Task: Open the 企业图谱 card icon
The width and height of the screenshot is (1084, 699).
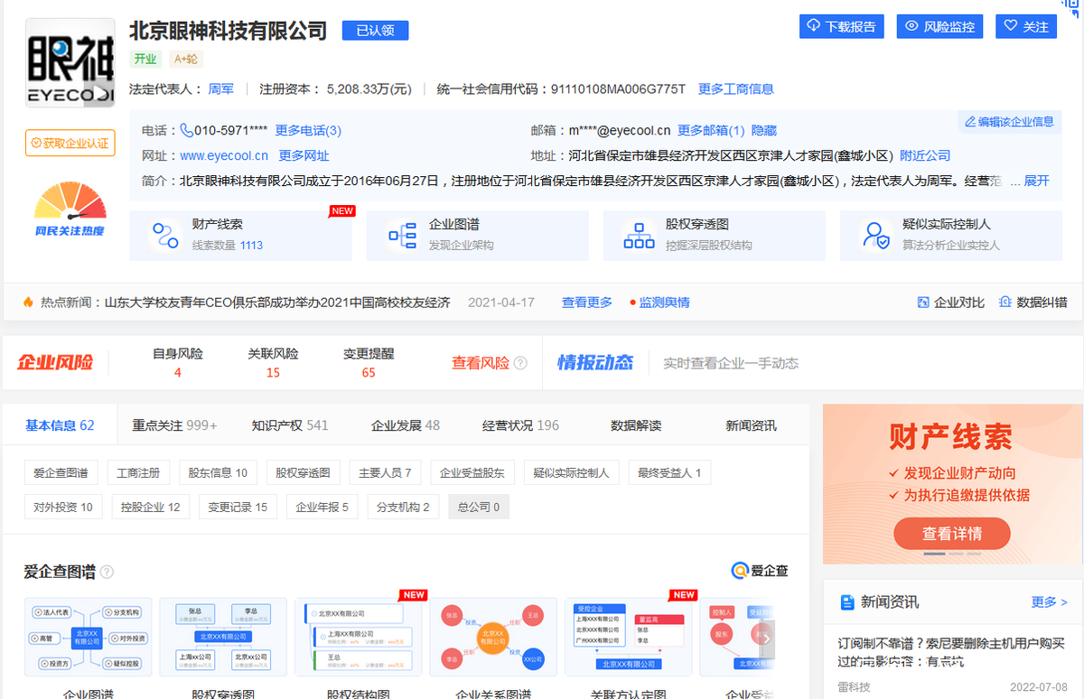Action: point(401,235)
